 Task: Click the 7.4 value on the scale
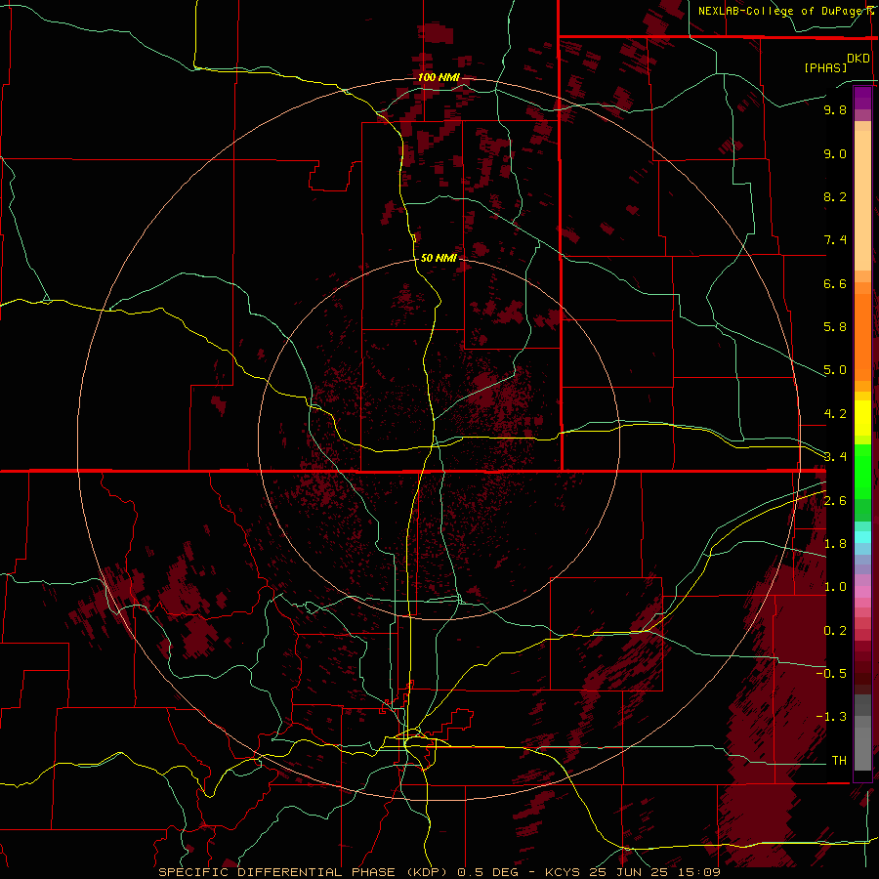tap(835, 240)
